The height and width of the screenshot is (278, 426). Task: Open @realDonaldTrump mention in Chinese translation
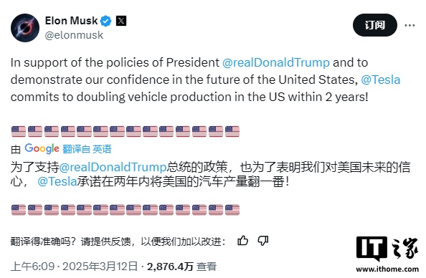click(x=113, y=167)
